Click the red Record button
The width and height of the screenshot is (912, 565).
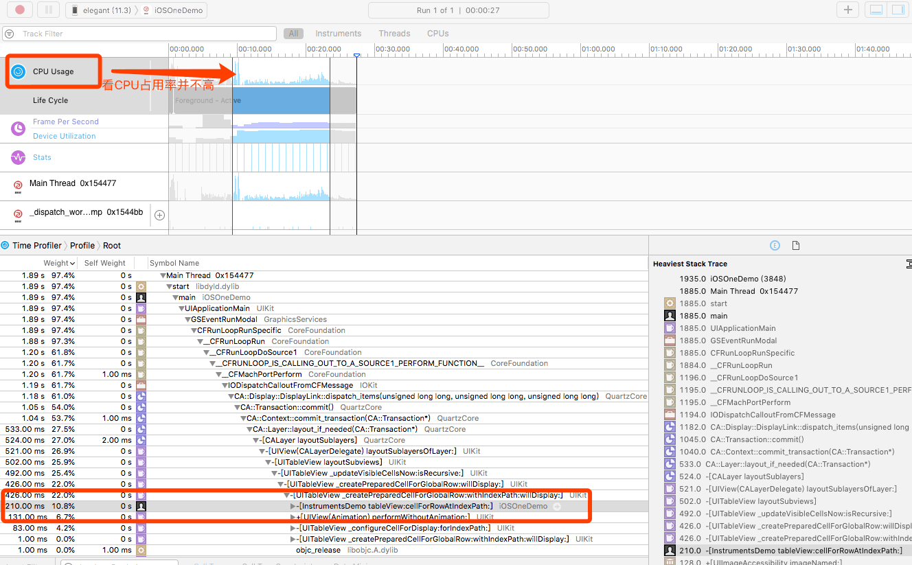click(x=19, y=10)
